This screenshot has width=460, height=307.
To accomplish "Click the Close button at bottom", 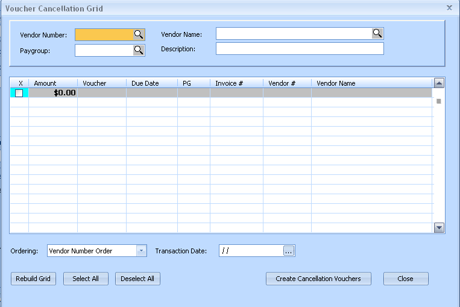I will pos(405,279).
